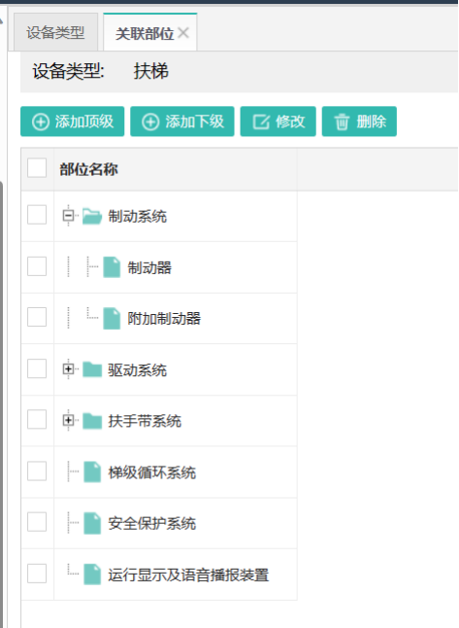Expand the 扶手带系统 tree node
459x628 pixels.
click(68, 420)
